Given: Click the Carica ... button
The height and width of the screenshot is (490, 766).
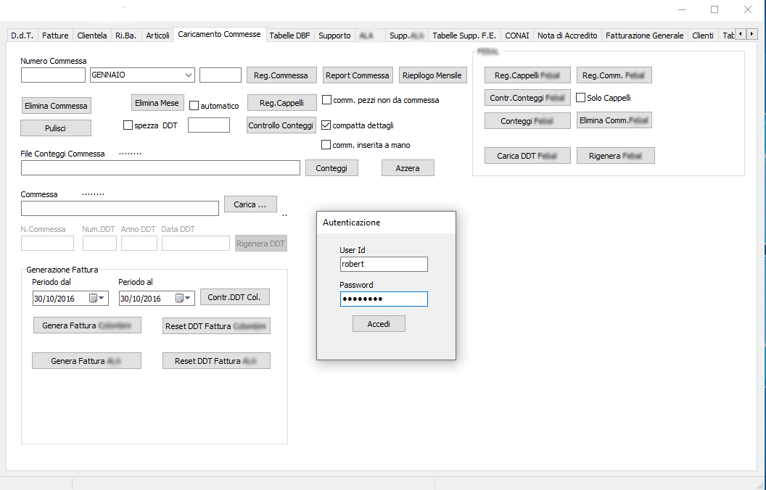Looking at the screenshot, I should coord(250,204).
